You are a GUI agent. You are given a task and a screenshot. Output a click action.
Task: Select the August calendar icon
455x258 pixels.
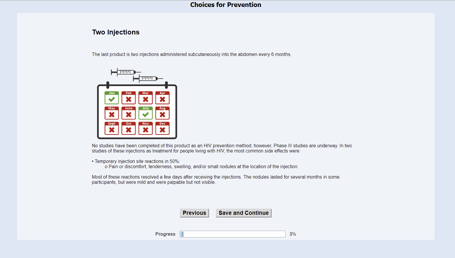[x=163, y=113]
